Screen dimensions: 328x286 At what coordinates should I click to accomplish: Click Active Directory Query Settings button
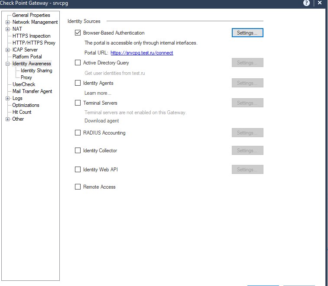click(x=247, y=63)
